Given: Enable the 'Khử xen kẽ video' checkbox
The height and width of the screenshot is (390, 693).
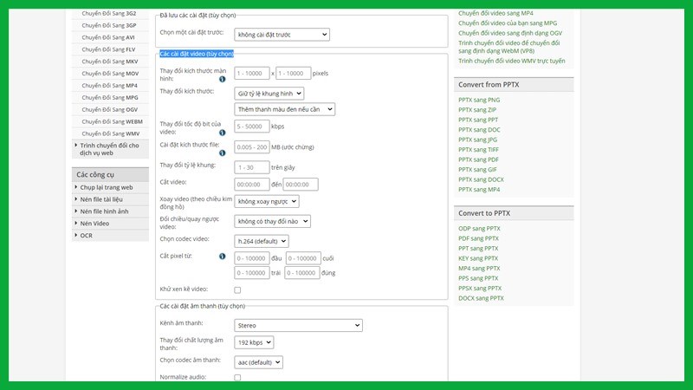Looking at the screenshot, I should coord(237,289).
